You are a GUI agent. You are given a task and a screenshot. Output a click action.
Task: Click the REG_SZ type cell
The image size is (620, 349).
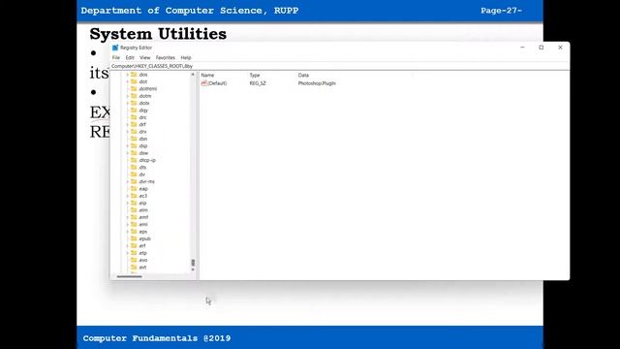tap(258, 83)
